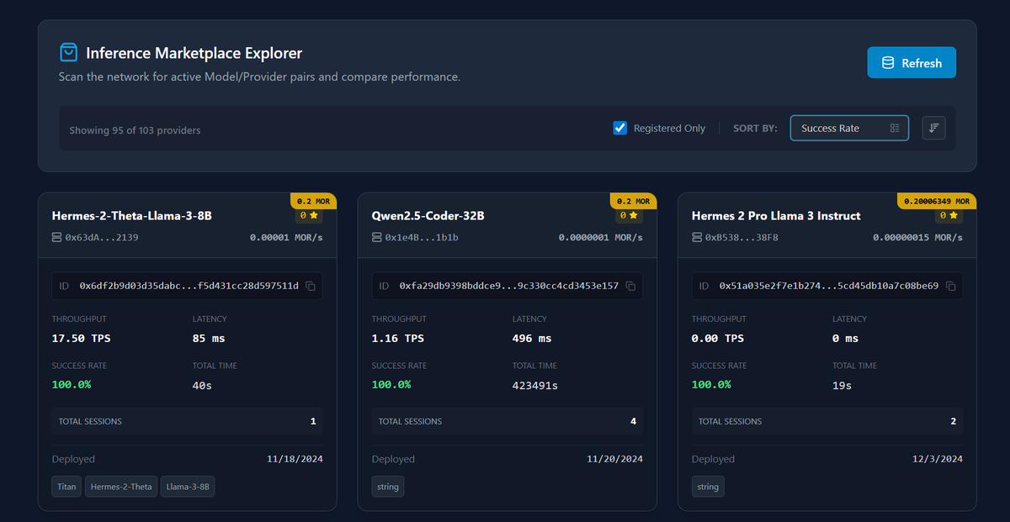The height and width of the screenshot is (522, 1010).
Task: Click the Refresh button
Action: 912,62
